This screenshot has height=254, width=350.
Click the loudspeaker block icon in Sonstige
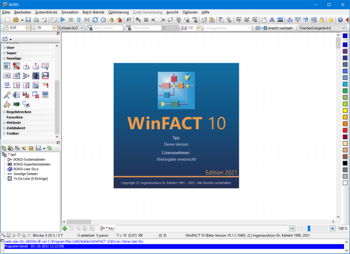coord(16,95)
